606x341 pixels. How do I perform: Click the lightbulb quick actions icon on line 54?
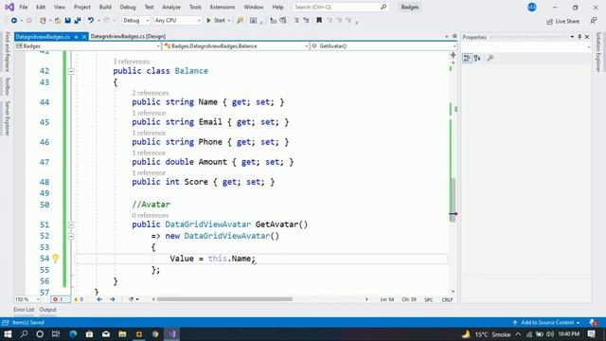[55, 259]
